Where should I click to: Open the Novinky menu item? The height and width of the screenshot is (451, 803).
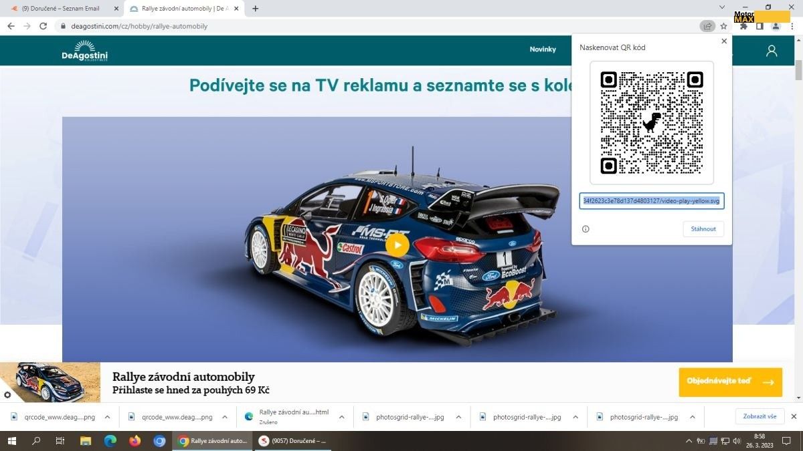[x=543, y=49]
